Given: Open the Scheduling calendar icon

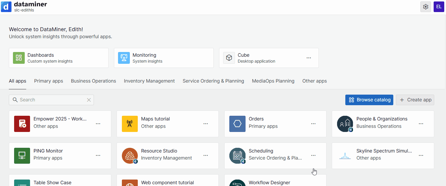Looking at the screenshot, I should click(237, 156).
